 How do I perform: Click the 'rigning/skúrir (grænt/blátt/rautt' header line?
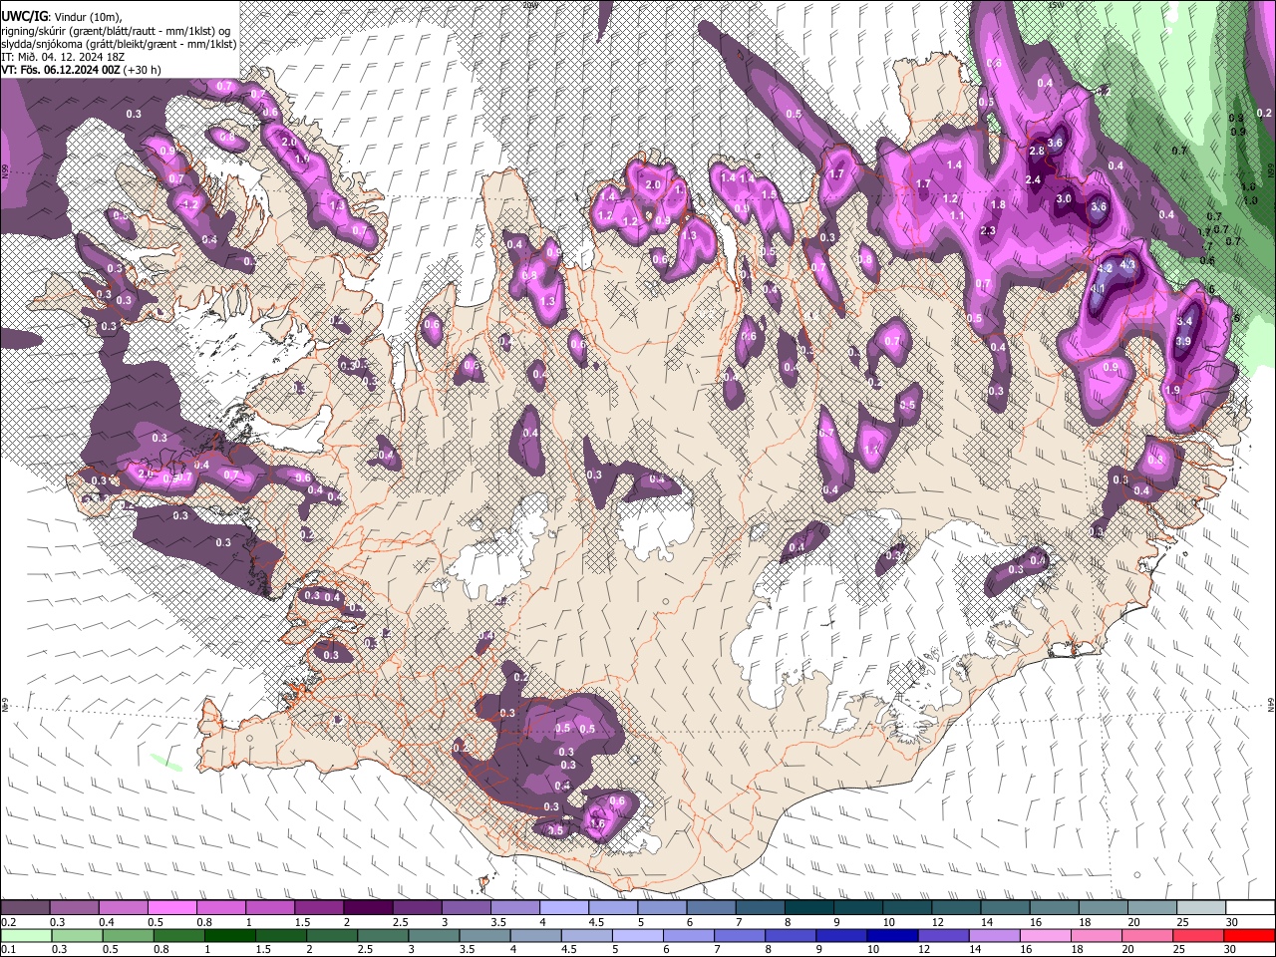(118, 30)
